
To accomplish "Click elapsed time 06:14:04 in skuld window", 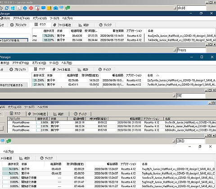I will [x=77, y=40].
